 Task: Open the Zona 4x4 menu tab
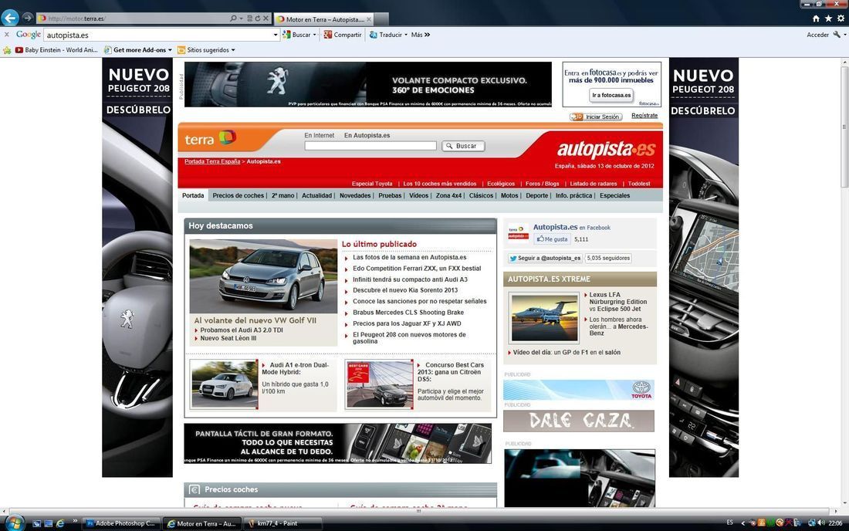pos(449,195)
